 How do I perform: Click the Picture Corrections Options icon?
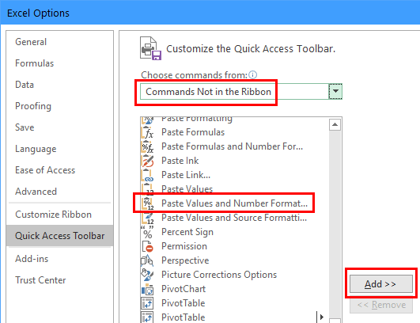point(147,275)
